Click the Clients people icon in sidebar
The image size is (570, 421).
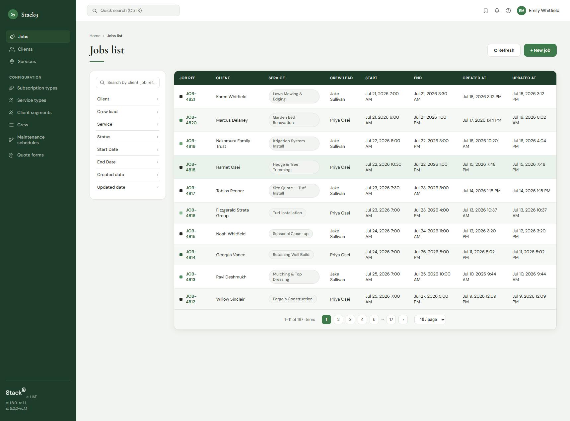coord(12,49)
